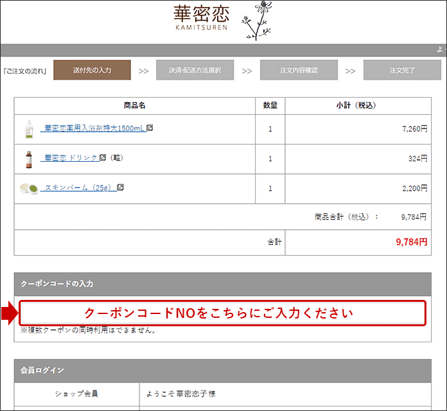Viewport: 447px width, 411px height.
Task: Click the 会員ログイン section header
Action: [223, 371]
